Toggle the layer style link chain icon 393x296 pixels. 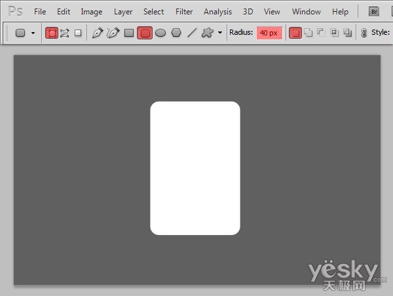click(364, 33)
